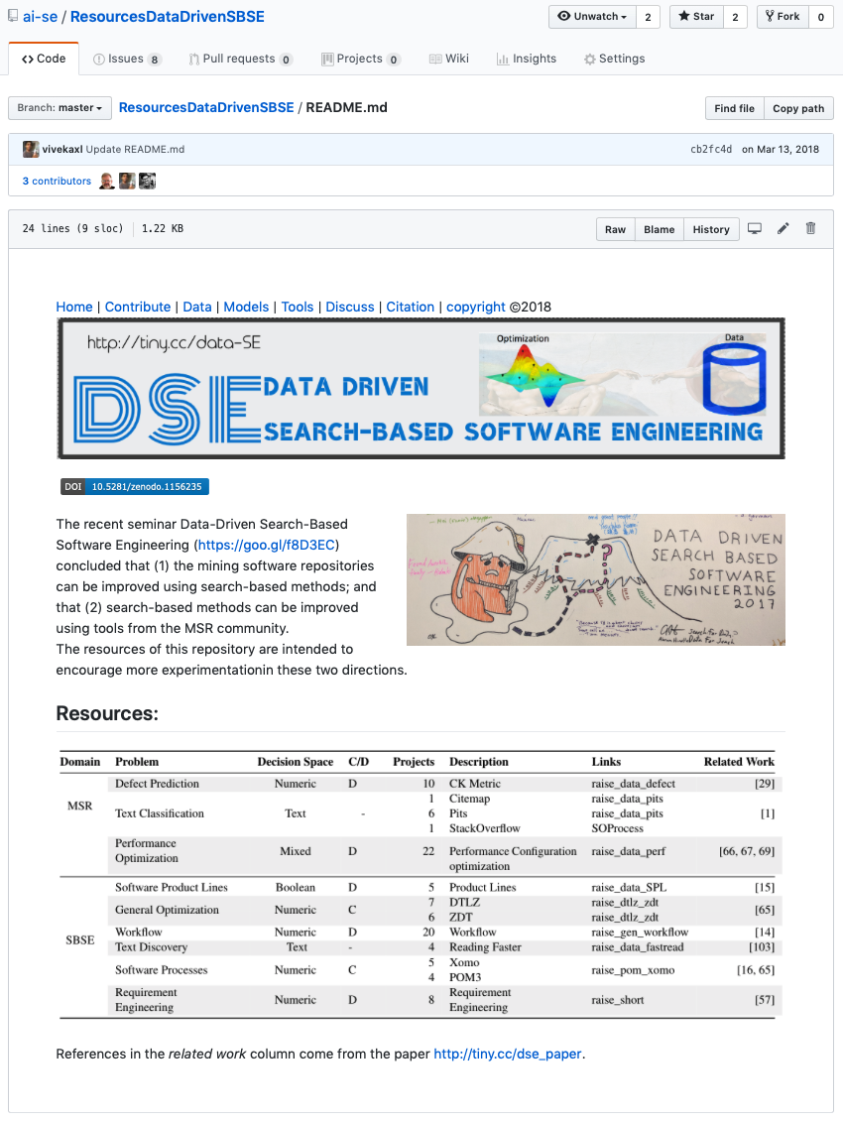Open the https://goo.gl/f8D3EC link
Viewport: 843px width, 1123px height.
267,545
